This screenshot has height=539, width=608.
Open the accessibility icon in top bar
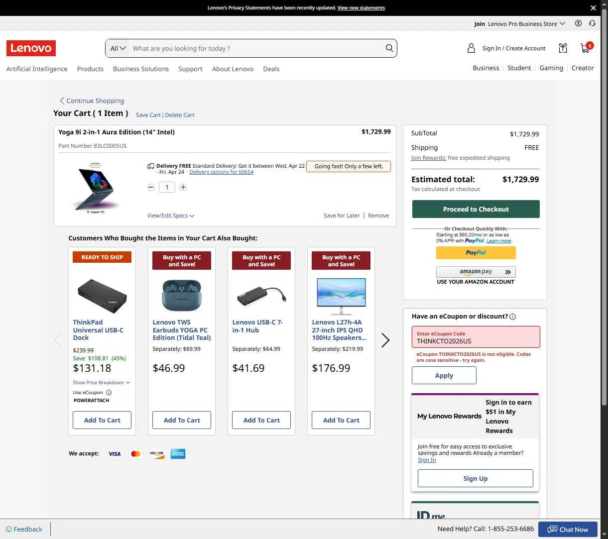[578, 23]
